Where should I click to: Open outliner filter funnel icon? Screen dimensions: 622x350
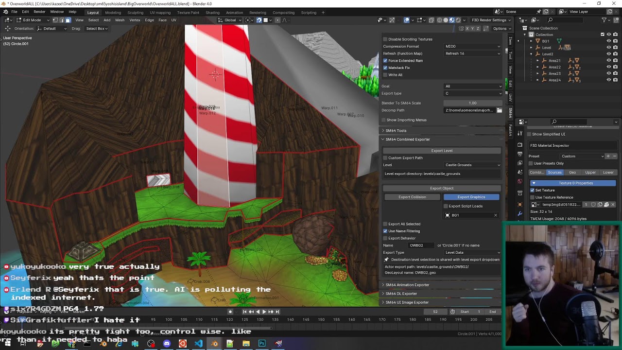tap(604, 20)
